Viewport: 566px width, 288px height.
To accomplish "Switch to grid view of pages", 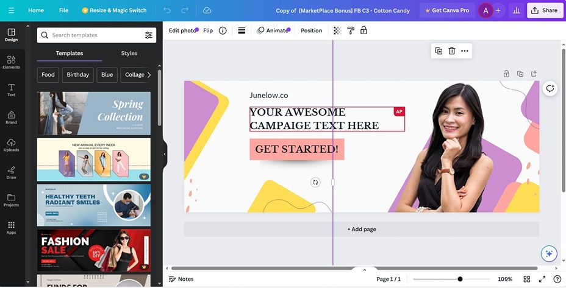I will pos(526,279).
